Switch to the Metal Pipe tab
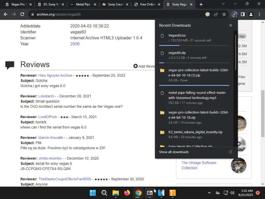The width and height of the screenshot is (265, 199). coord(83,4)
